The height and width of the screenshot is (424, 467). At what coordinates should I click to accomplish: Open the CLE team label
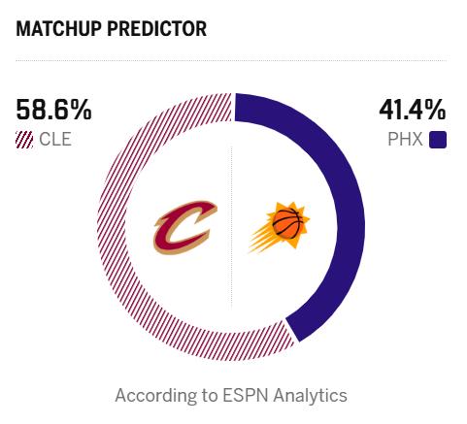click(x=55, y=140)
